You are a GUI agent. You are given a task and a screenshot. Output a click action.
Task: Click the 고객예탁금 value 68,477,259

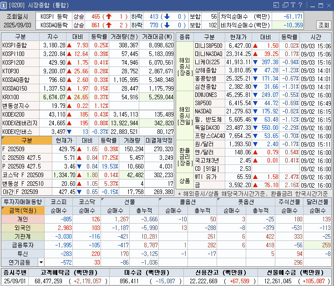tap(48, 281)
